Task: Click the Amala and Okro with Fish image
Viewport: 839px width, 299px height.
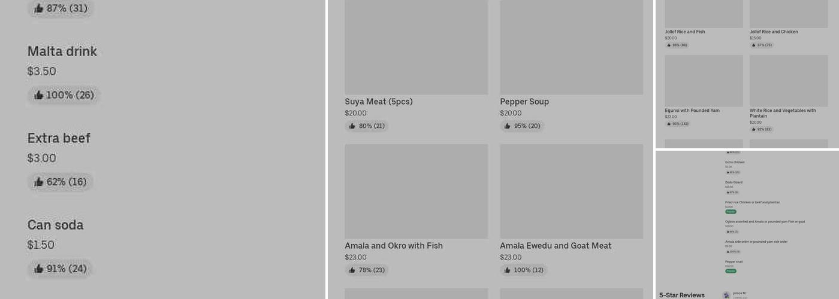Action: coord(416,191)
